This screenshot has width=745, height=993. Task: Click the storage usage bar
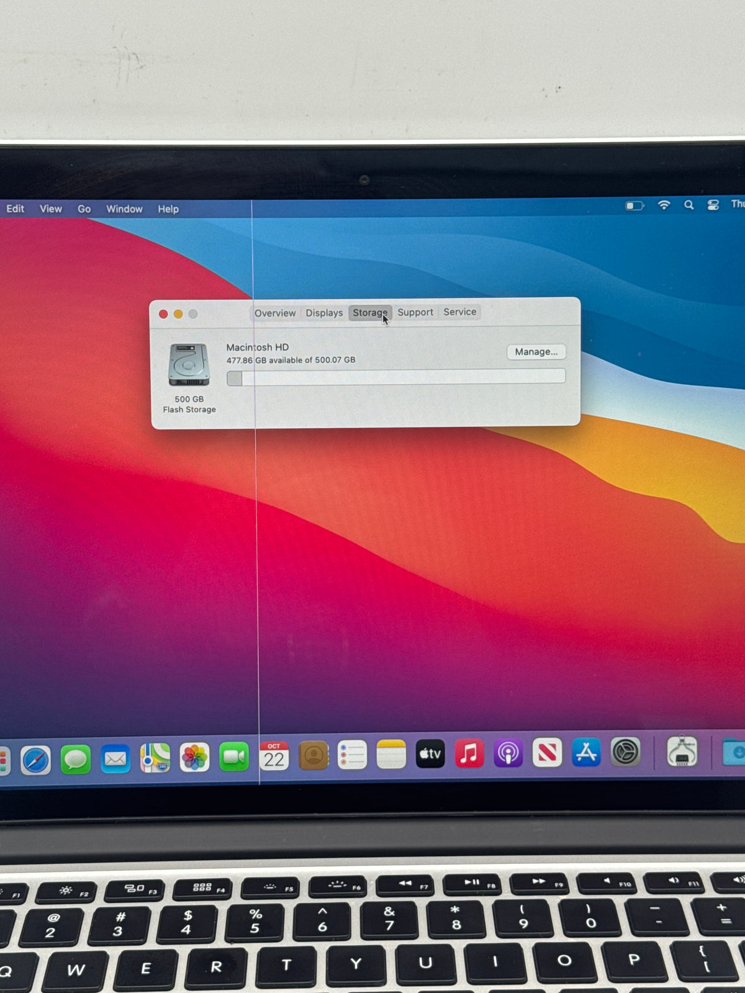coord(396,377)
